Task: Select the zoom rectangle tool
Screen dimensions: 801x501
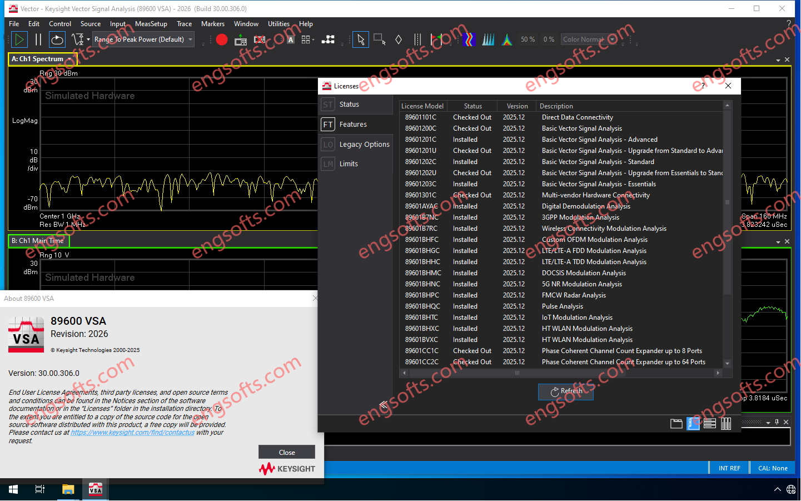Action: click(379, 39)
